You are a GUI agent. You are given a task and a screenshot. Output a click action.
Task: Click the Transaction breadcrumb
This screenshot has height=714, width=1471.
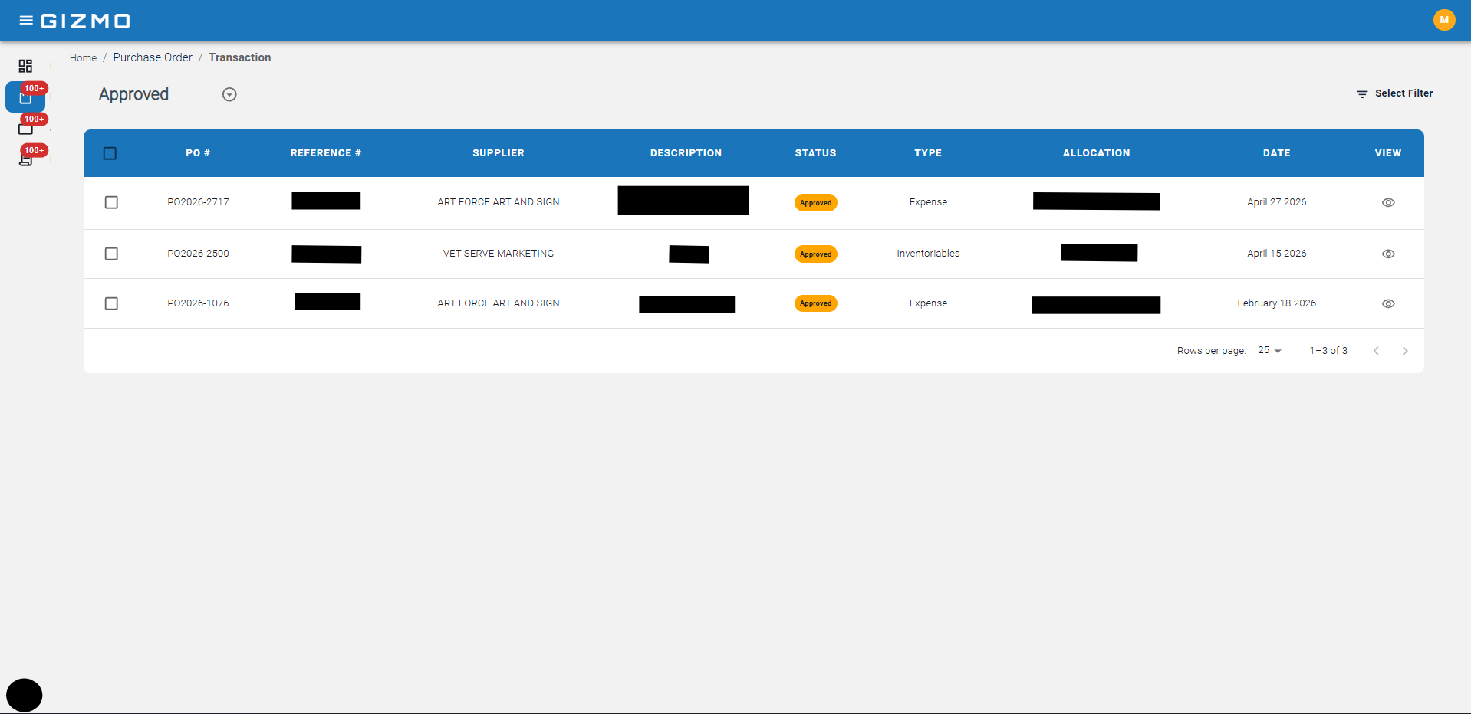point(240,57)
